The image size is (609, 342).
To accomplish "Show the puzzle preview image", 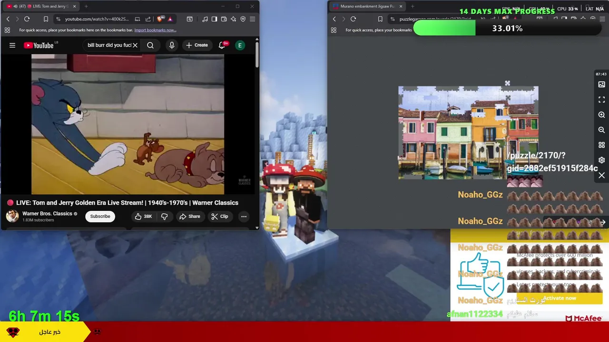I will [601, 84].
